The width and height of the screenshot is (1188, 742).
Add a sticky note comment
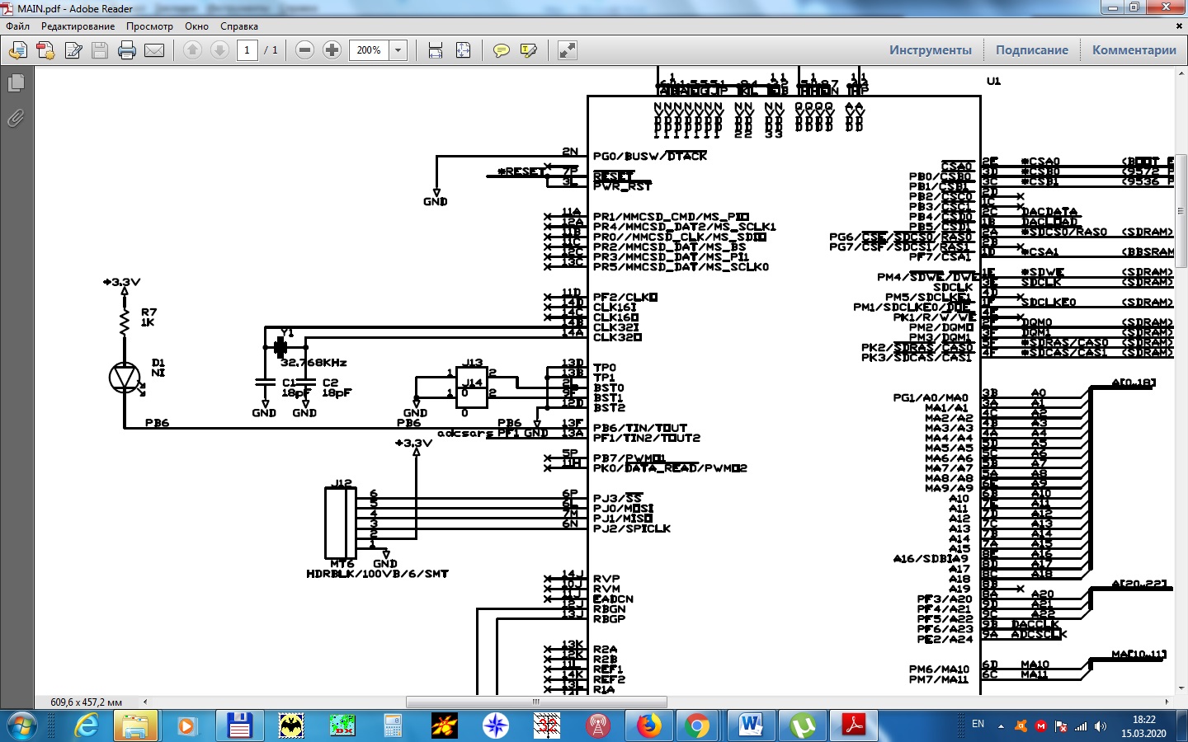point(501,50)
